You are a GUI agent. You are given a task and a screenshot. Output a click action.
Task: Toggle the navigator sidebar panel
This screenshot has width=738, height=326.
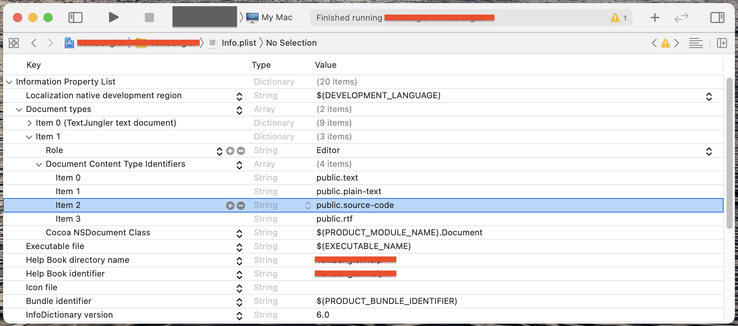(75, 18)
